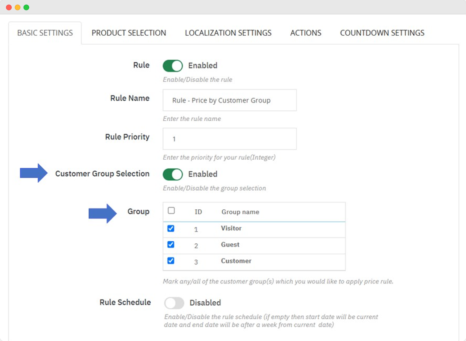Turn off Customer Group Selection toggle

(173, 174)
